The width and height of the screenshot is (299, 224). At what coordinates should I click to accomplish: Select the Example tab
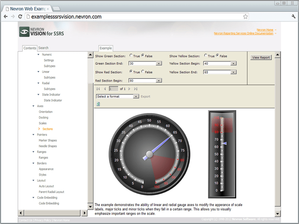click(x=106, y=48)
